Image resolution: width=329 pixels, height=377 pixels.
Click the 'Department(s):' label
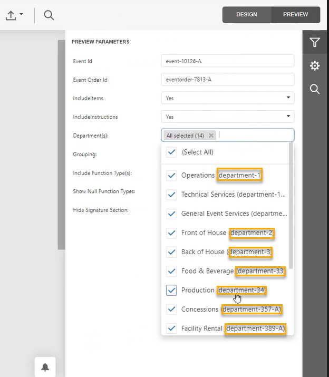tap(91, 136)
